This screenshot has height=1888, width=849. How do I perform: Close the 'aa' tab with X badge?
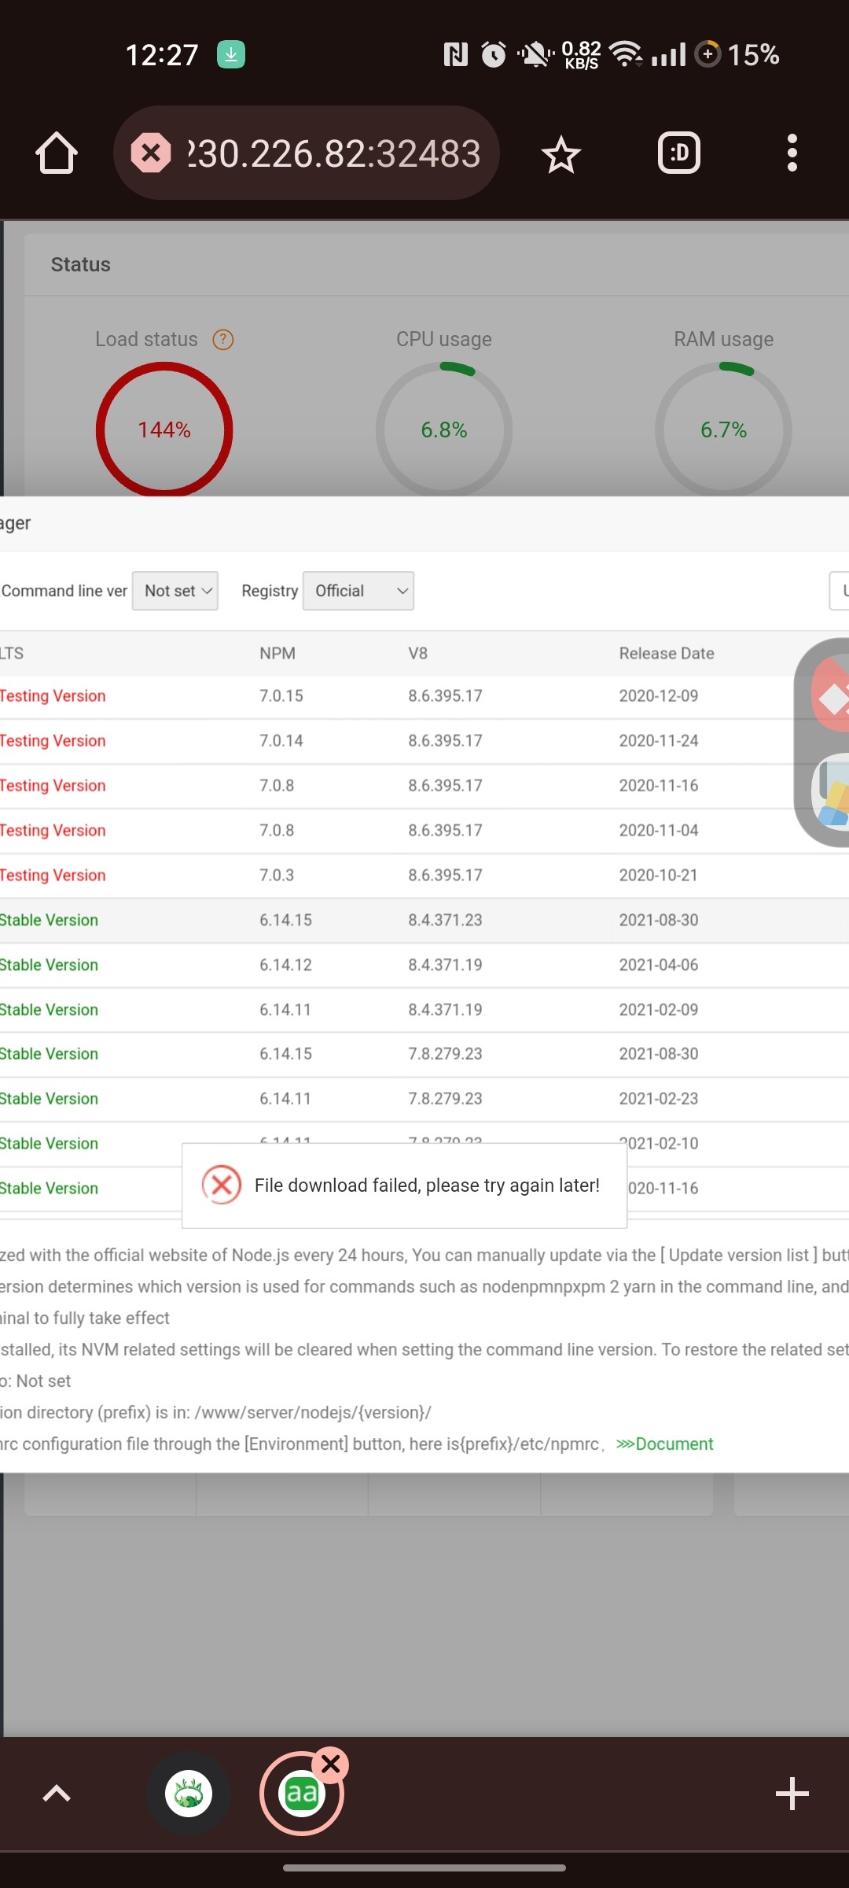tap(331, 1764)
